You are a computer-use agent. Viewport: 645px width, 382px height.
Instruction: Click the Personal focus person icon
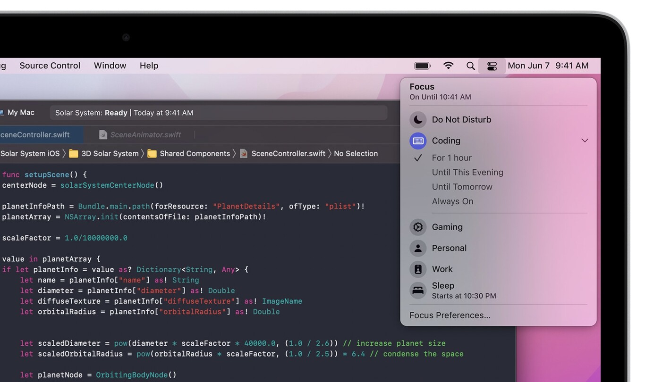pyautogui.click(x=417, y=248)
